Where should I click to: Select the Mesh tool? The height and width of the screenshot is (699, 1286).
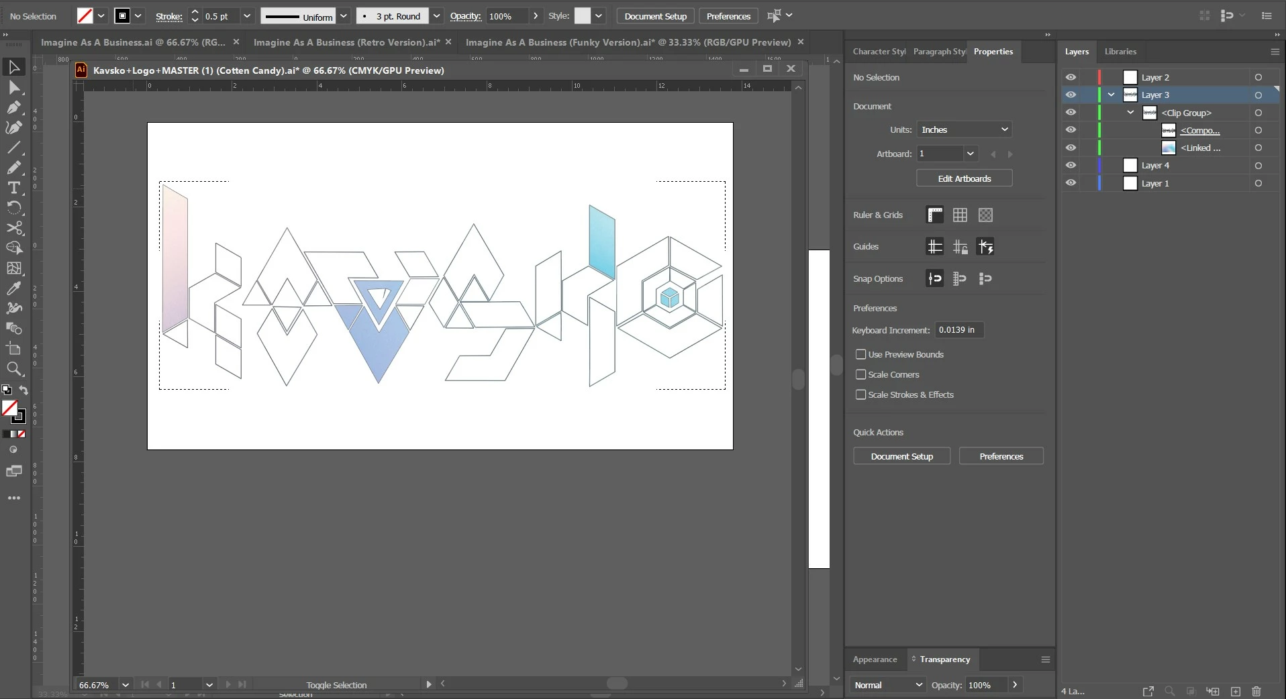pos(14,268)
